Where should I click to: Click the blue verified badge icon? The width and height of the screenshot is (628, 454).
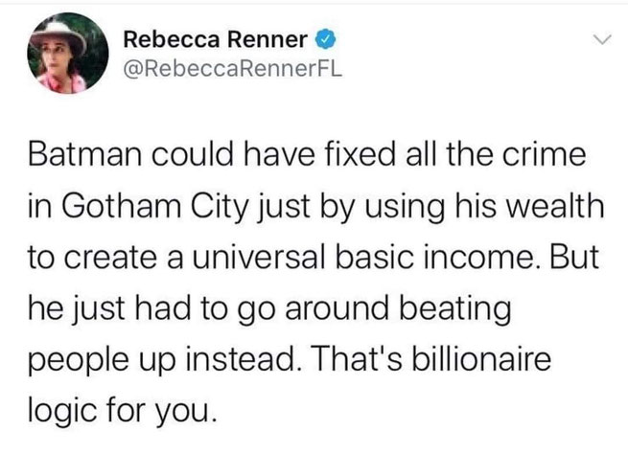point(325,40)
